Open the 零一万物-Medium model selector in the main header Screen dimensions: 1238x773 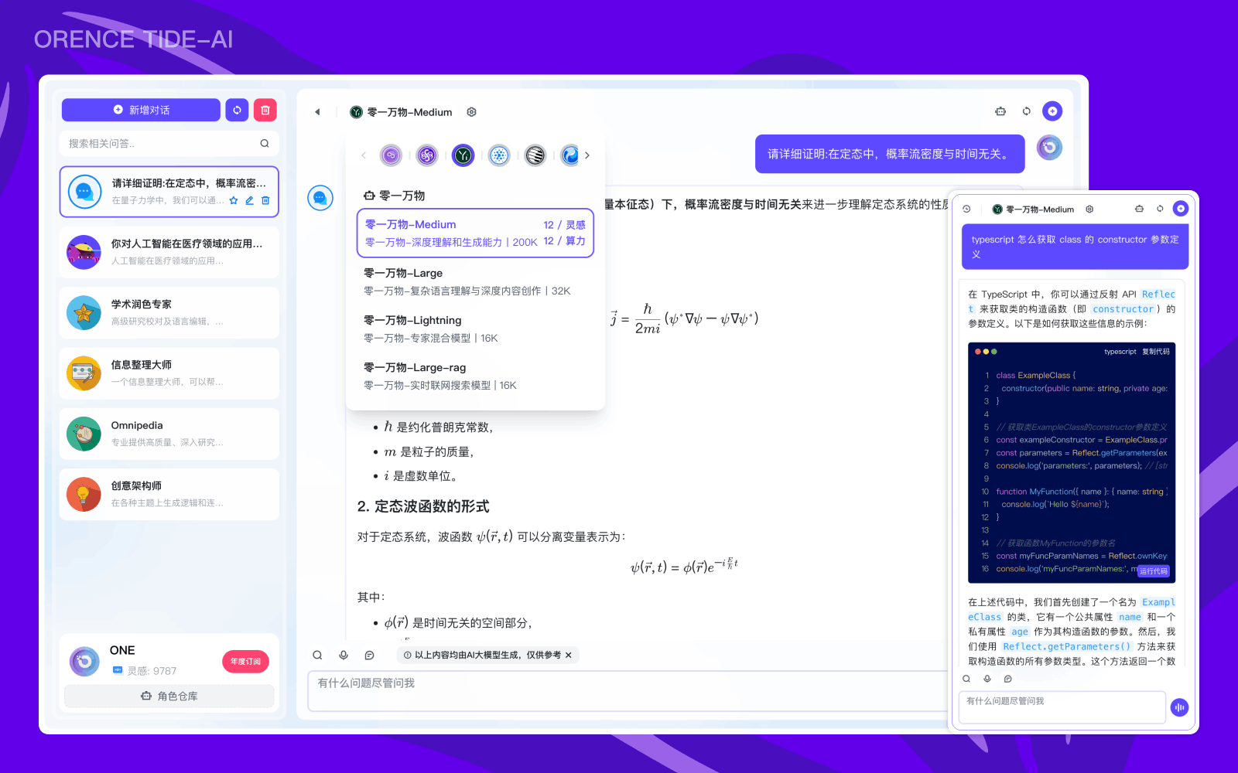(401, 112)
